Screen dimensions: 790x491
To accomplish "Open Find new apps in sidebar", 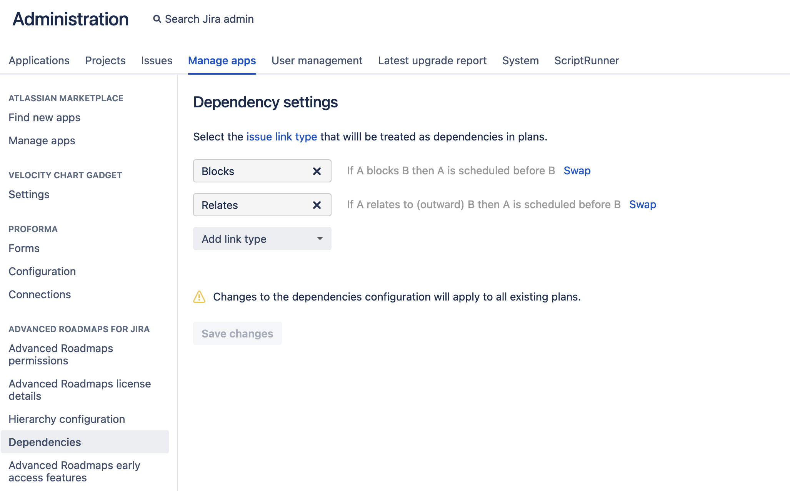I will [x=44, y=117].
